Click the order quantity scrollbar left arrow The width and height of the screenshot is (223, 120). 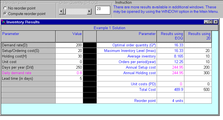[62, 11]
